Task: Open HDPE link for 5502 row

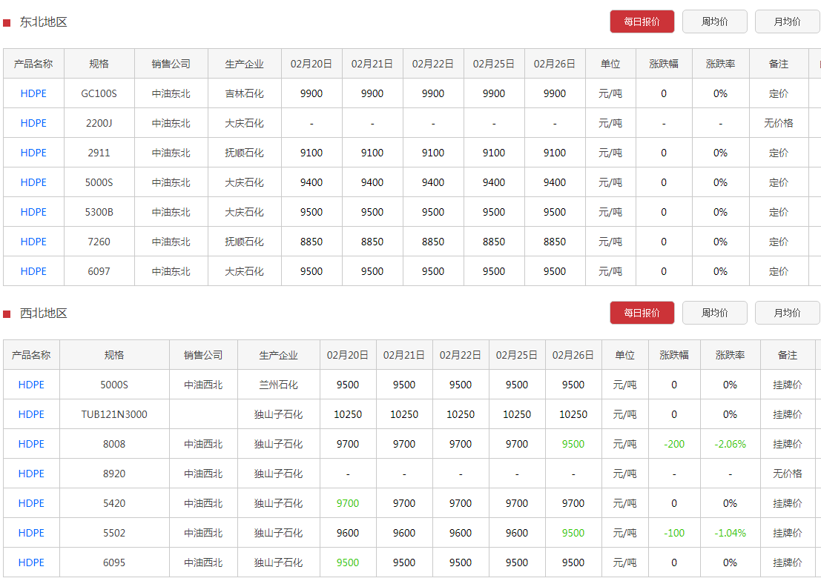Action: click(x=31, y=533)
